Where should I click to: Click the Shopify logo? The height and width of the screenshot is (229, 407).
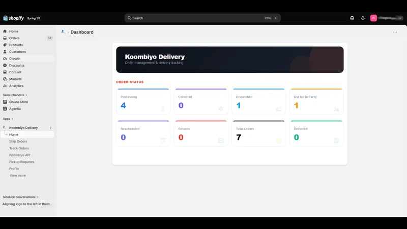coord(13,18)
